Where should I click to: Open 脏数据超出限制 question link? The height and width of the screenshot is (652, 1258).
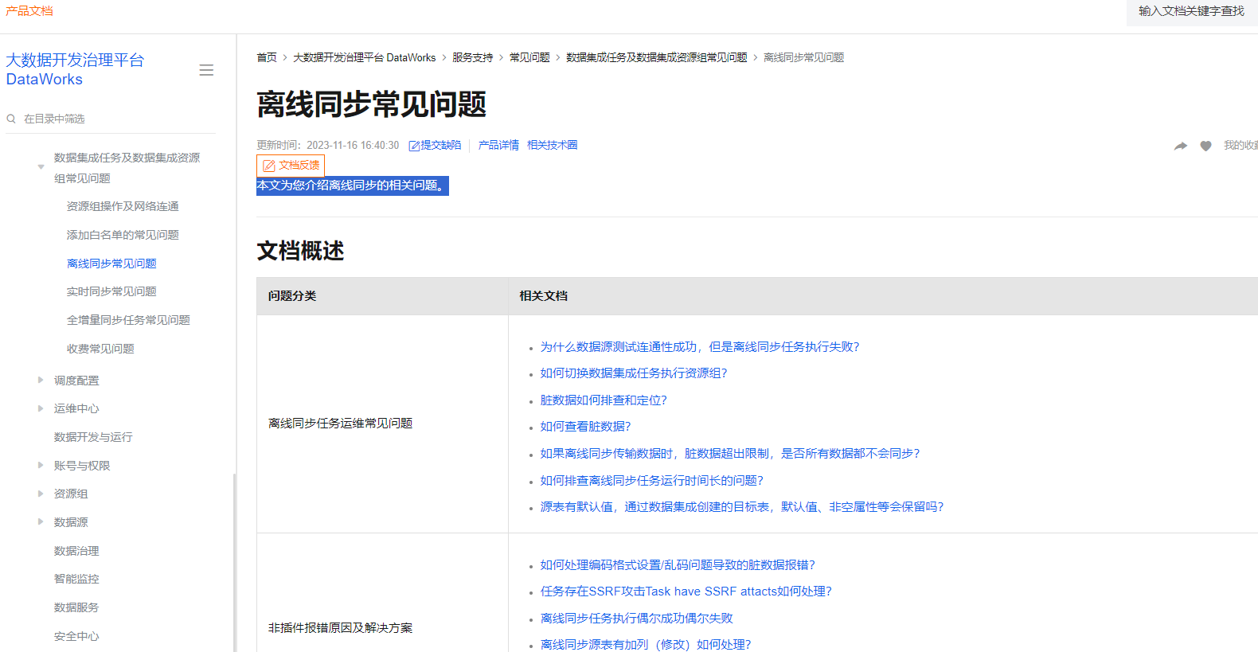tap(730, 453)
